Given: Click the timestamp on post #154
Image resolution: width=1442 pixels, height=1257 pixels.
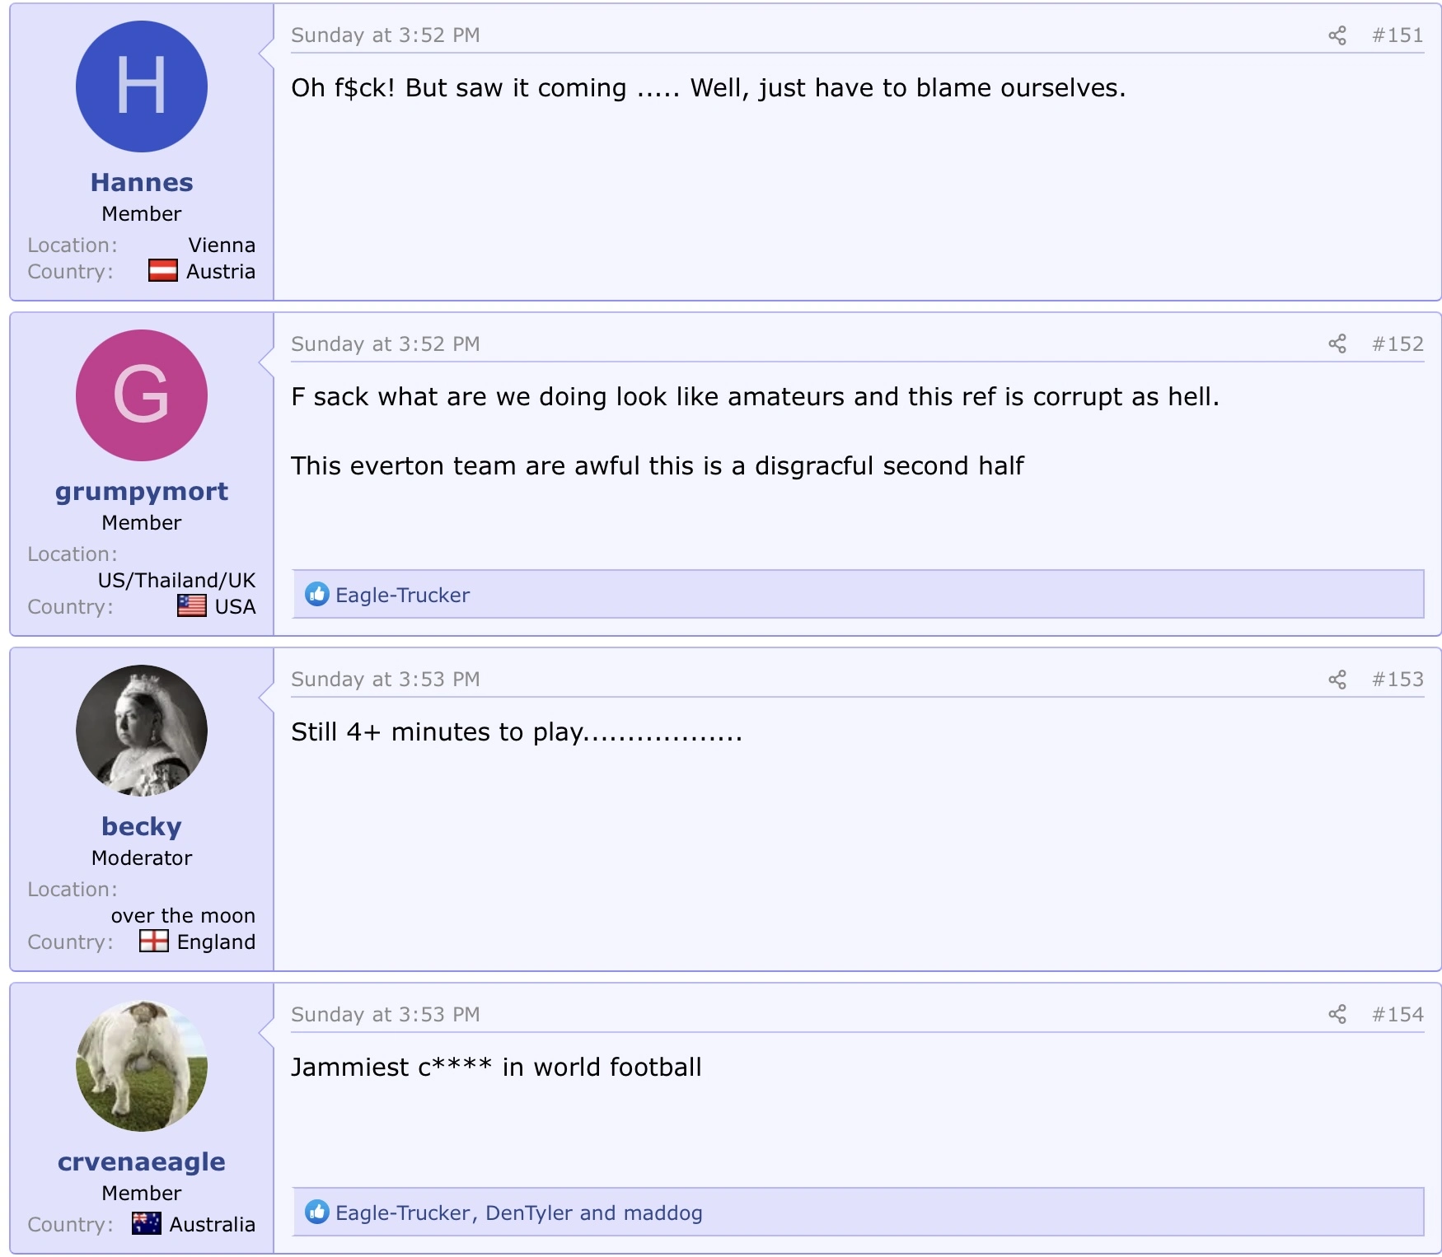Looking at the screenshot, I should [385, 1015].
